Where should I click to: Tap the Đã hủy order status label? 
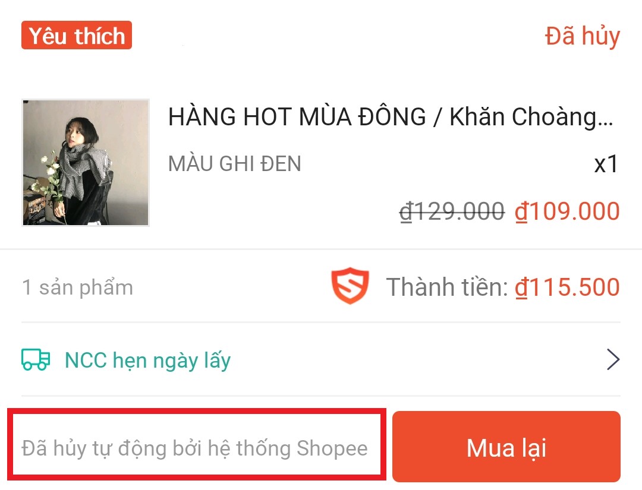point(582,36)
